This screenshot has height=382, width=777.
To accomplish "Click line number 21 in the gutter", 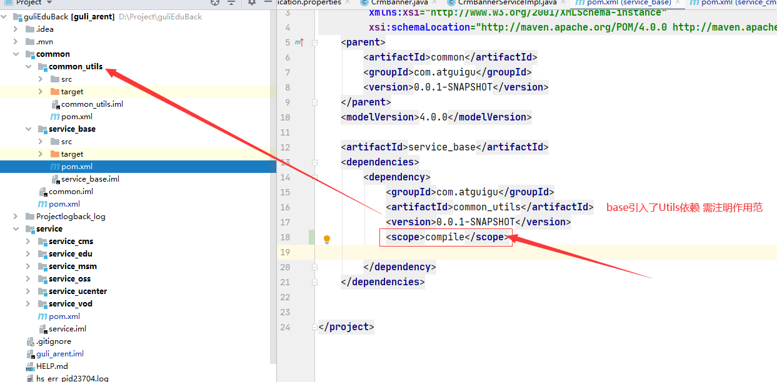I will coord(285,282).
